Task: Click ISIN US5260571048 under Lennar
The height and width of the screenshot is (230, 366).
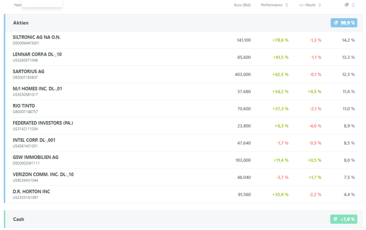Action: [x=25, y=60]
